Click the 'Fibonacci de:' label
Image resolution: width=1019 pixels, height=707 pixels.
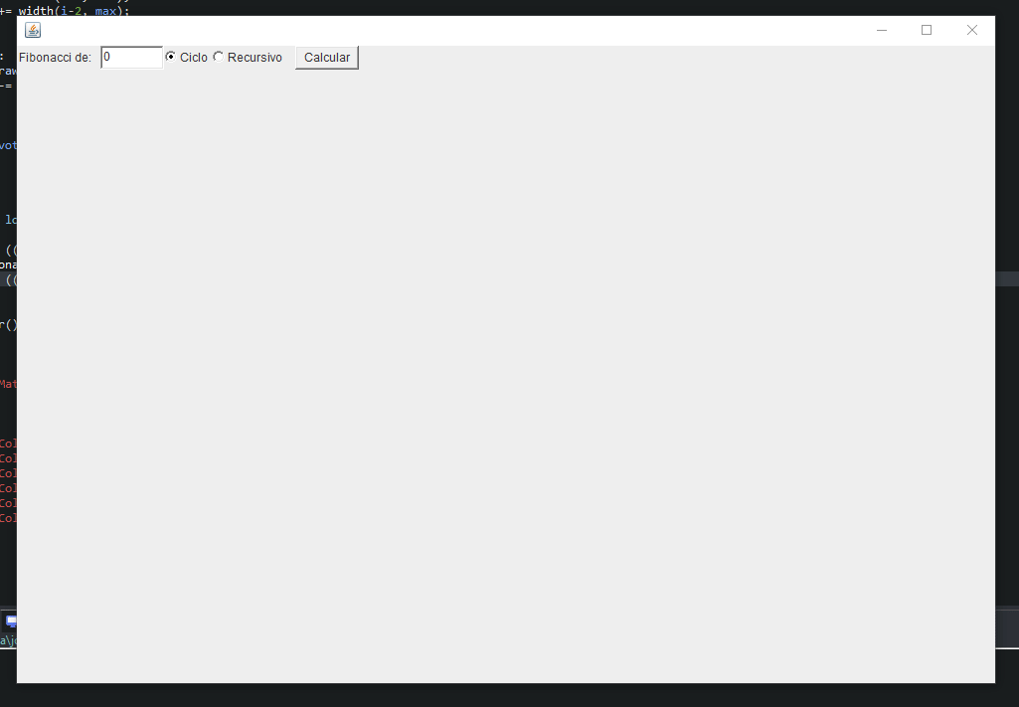[56, 58]
